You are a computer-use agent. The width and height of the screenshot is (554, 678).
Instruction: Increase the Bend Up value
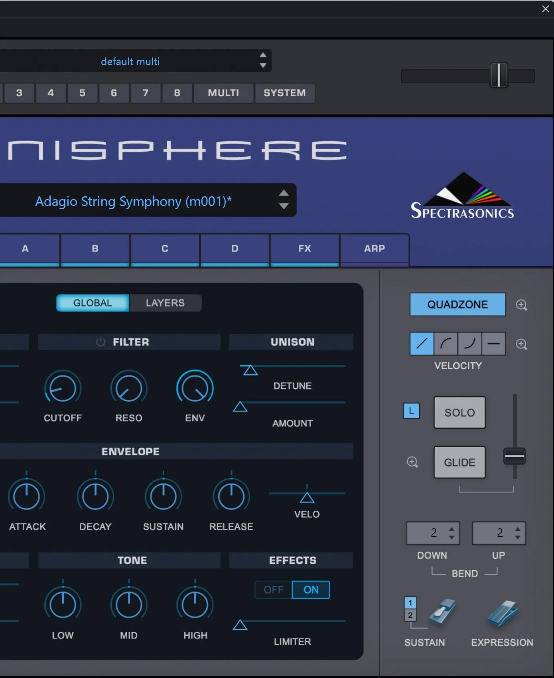point(518,529)
